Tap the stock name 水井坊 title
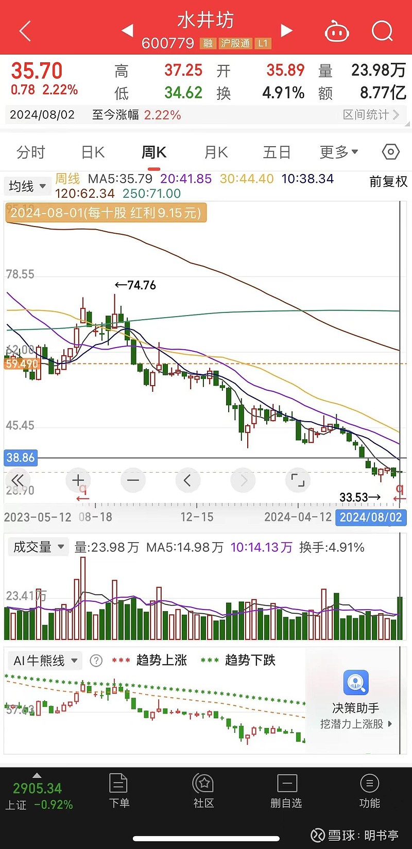412x849 pixels. pos(205,20)
